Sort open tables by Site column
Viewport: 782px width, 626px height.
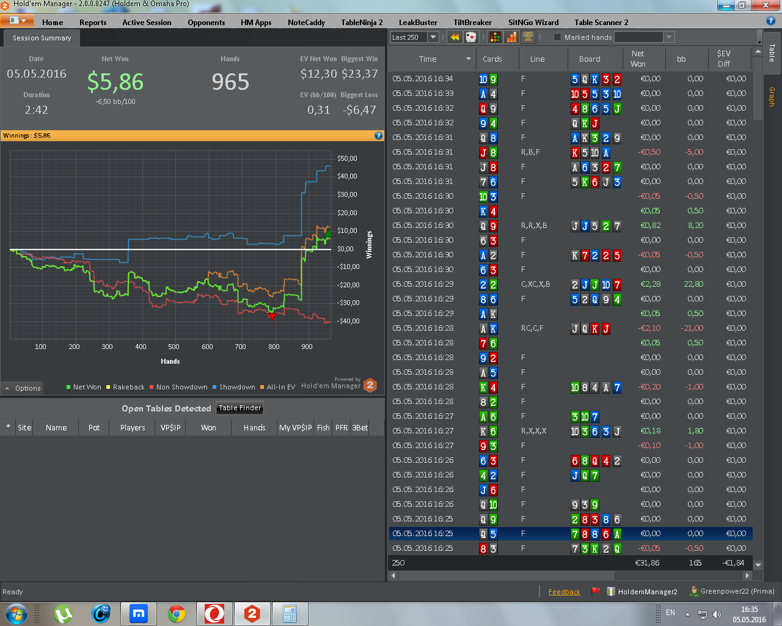click(x=24, y=428)
